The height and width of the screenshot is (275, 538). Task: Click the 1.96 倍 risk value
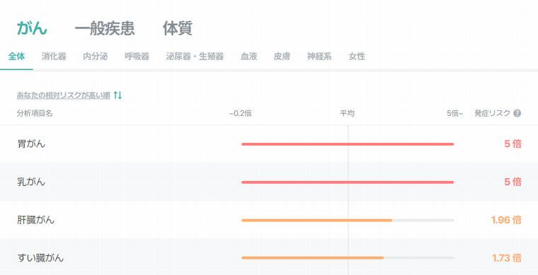pyautogui.click(x=506, y=220)
